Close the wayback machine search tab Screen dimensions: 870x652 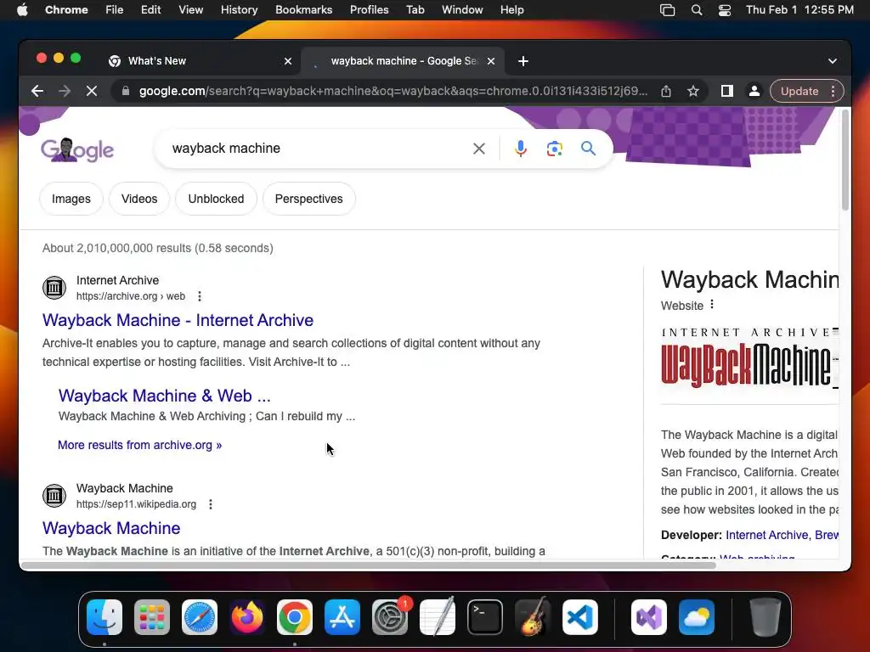490,61
